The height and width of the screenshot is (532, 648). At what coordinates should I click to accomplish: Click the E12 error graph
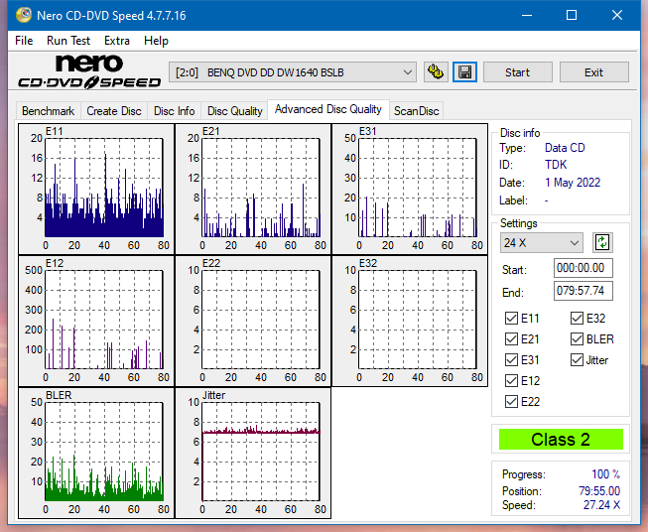96,322
